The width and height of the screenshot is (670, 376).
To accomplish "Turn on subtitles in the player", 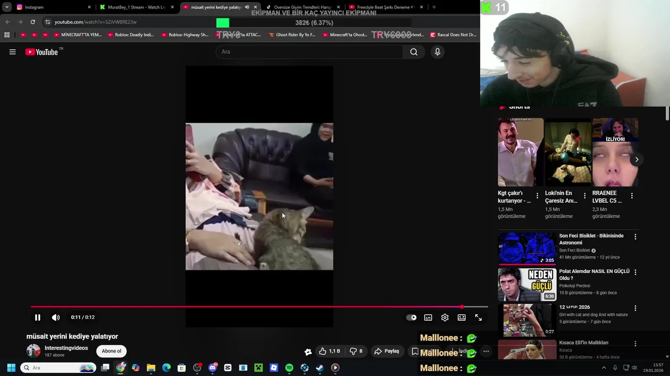I will click(428, 318).
